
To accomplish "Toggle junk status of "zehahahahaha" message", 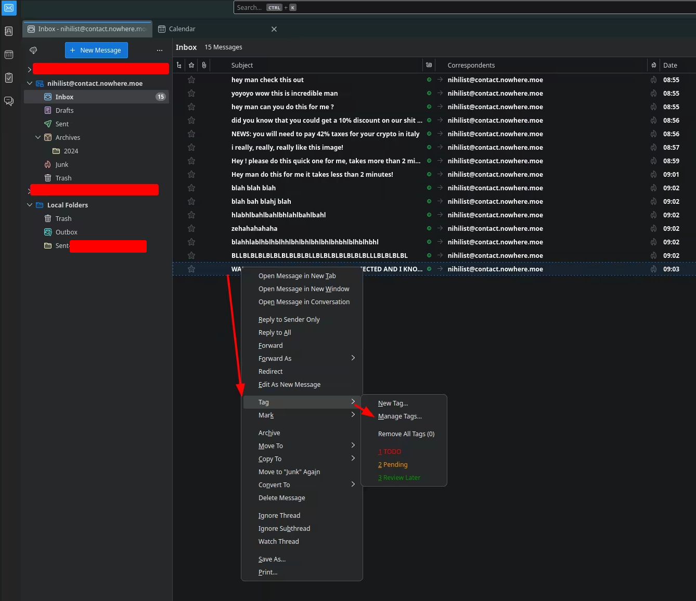I will [x=653, y=228].
